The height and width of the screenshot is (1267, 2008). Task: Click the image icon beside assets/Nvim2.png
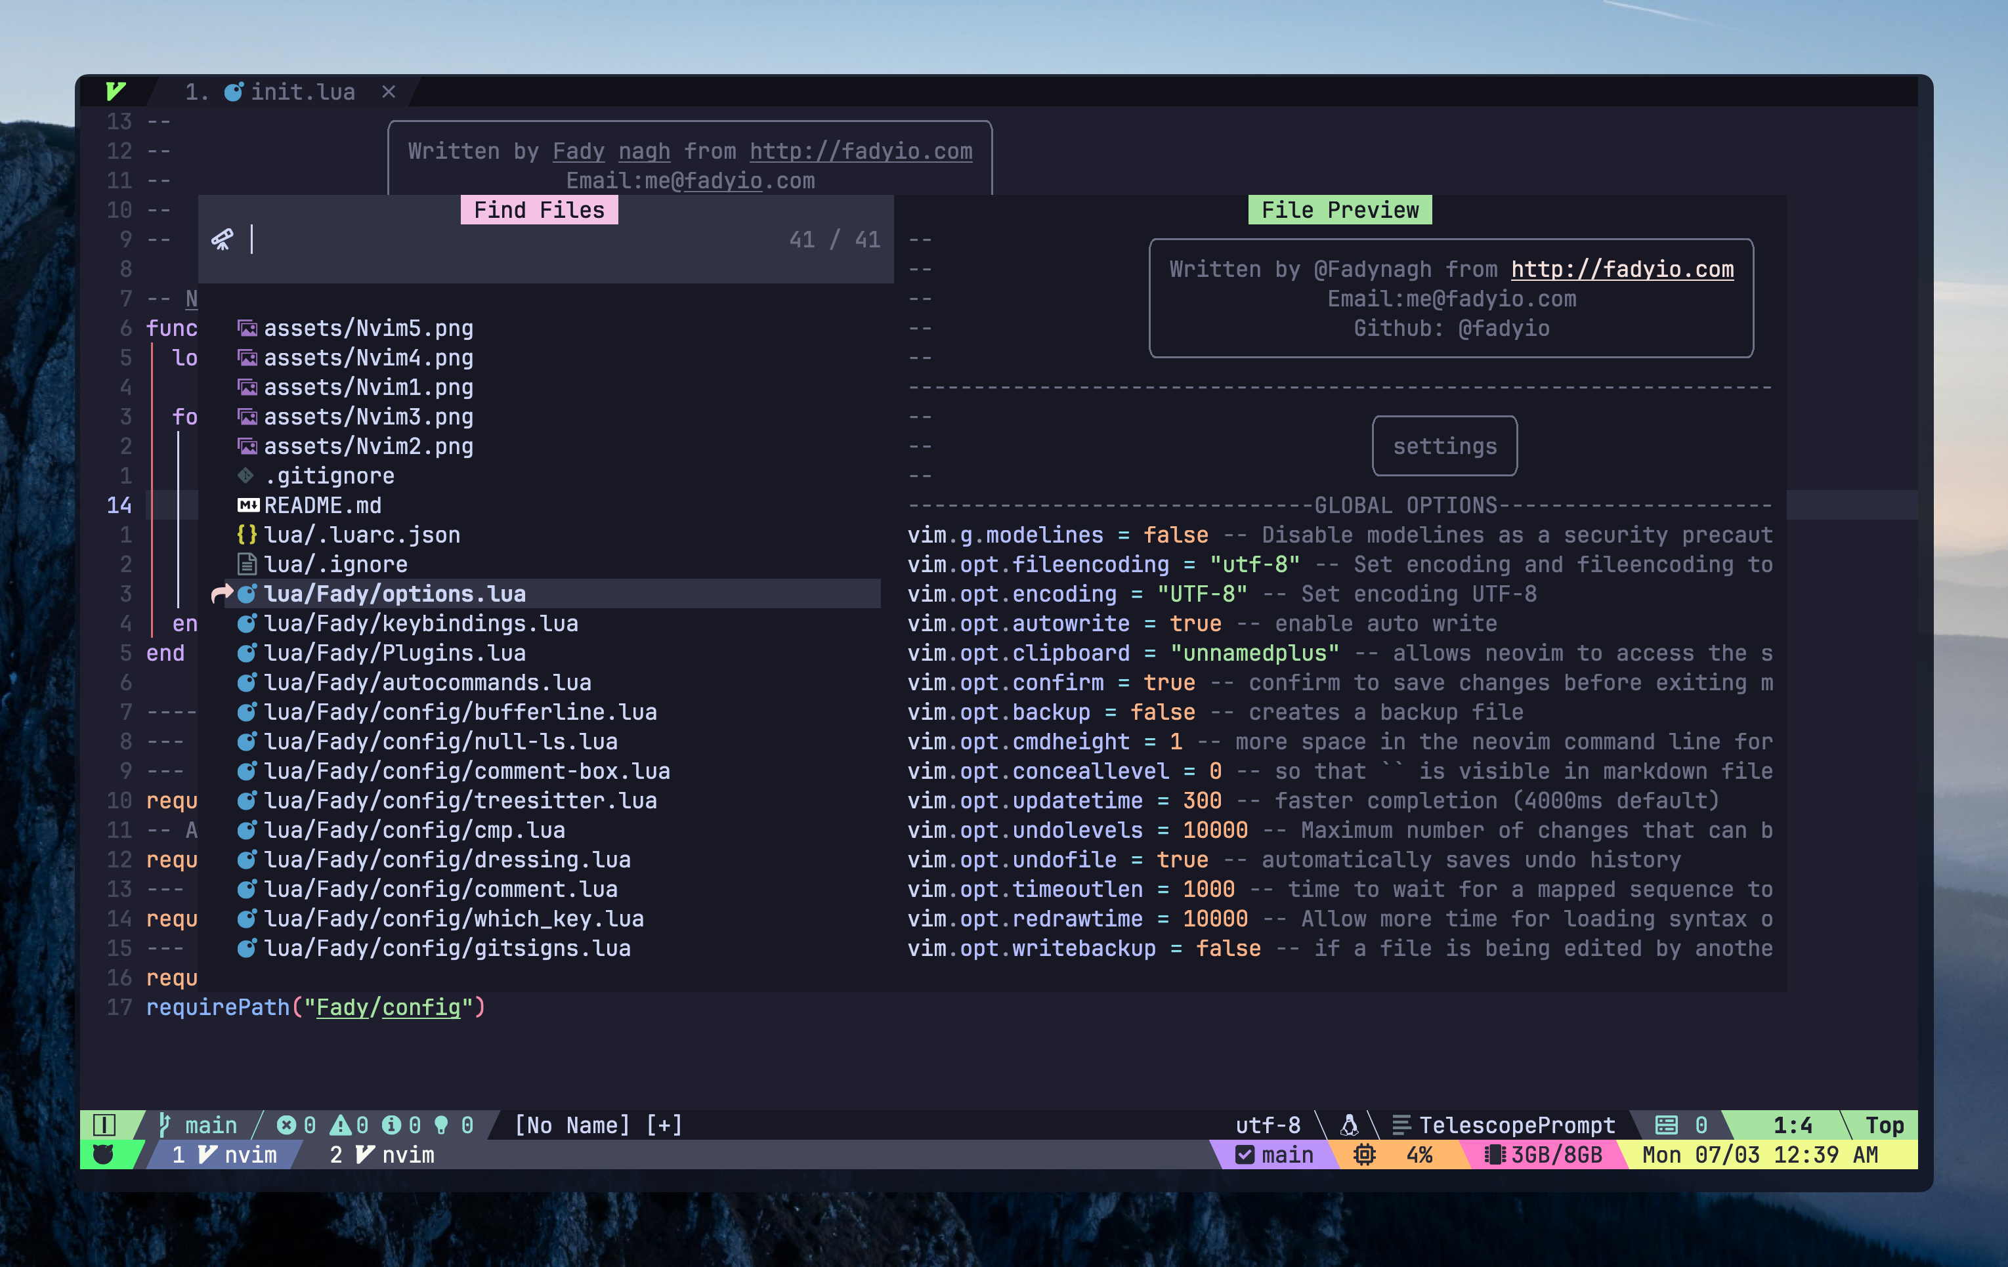click(x=247, y=447)
